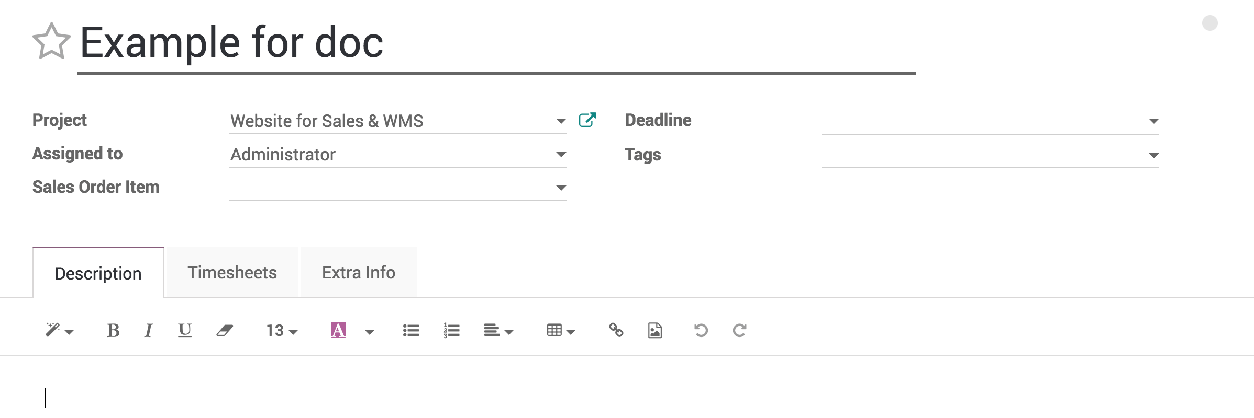Undo the last editor action
The image size is (1254, 418).
(x=701, y=330)
